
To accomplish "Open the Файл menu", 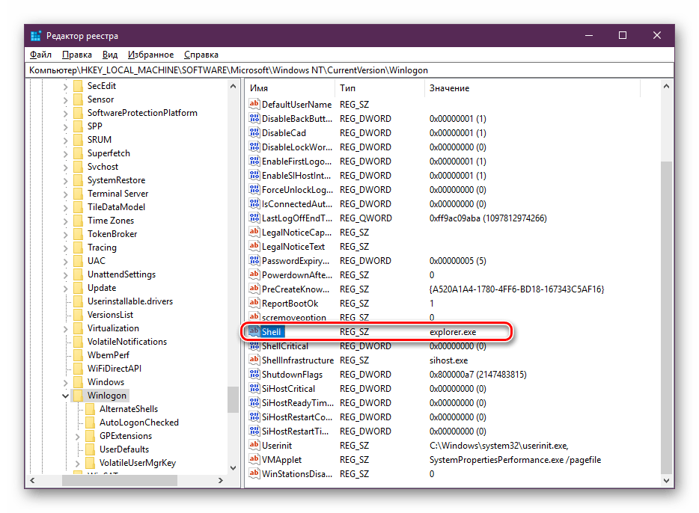I will 40,55.
